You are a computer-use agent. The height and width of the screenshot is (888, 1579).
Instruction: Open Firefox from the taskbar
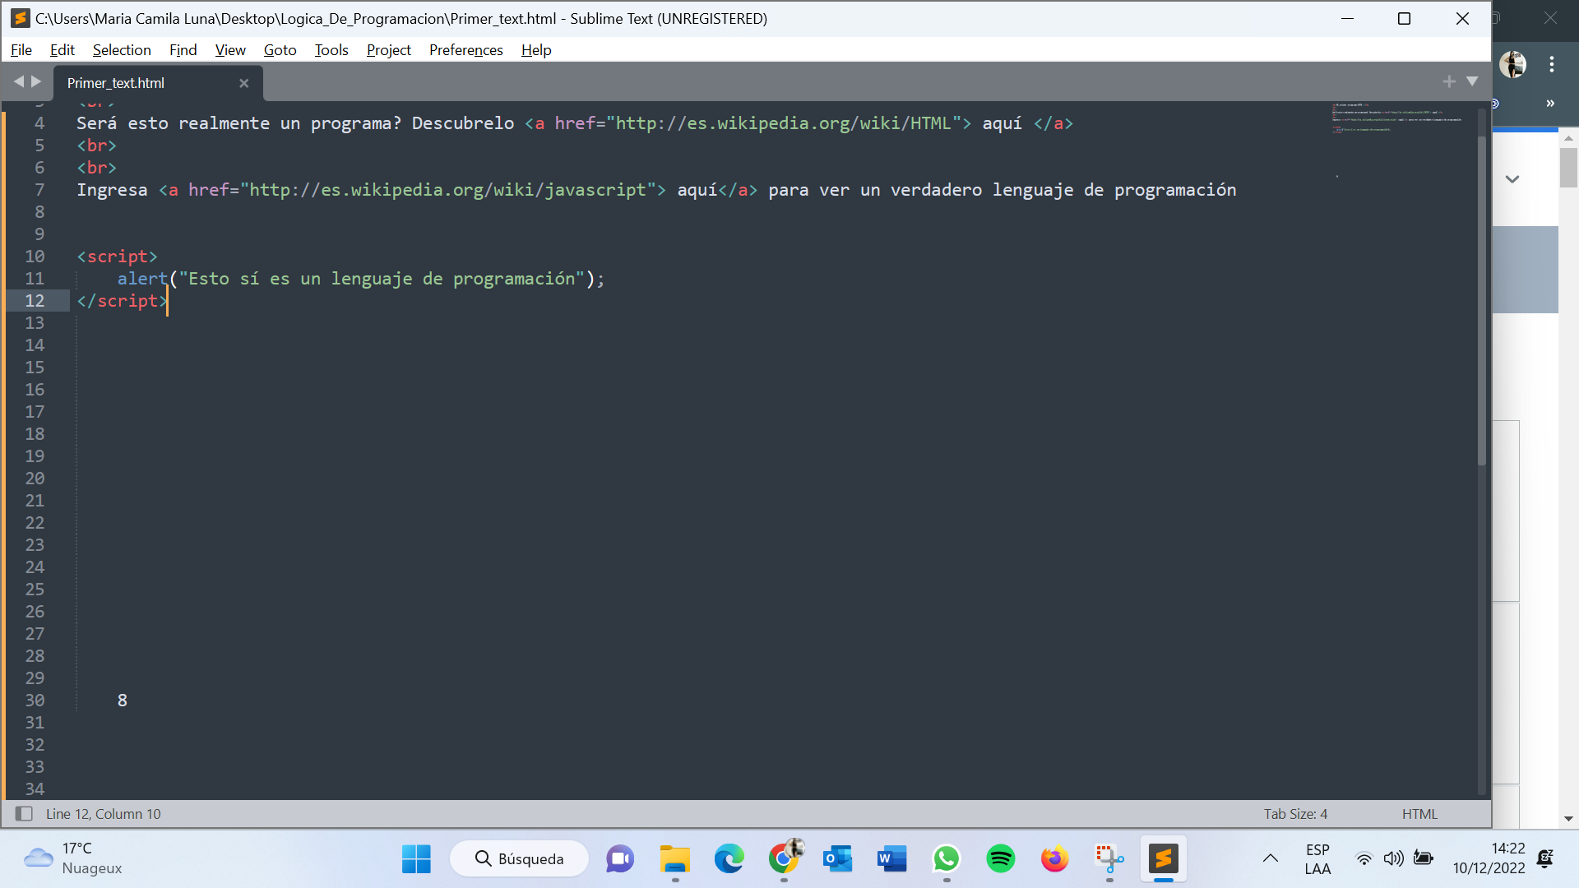(1055, 859)
